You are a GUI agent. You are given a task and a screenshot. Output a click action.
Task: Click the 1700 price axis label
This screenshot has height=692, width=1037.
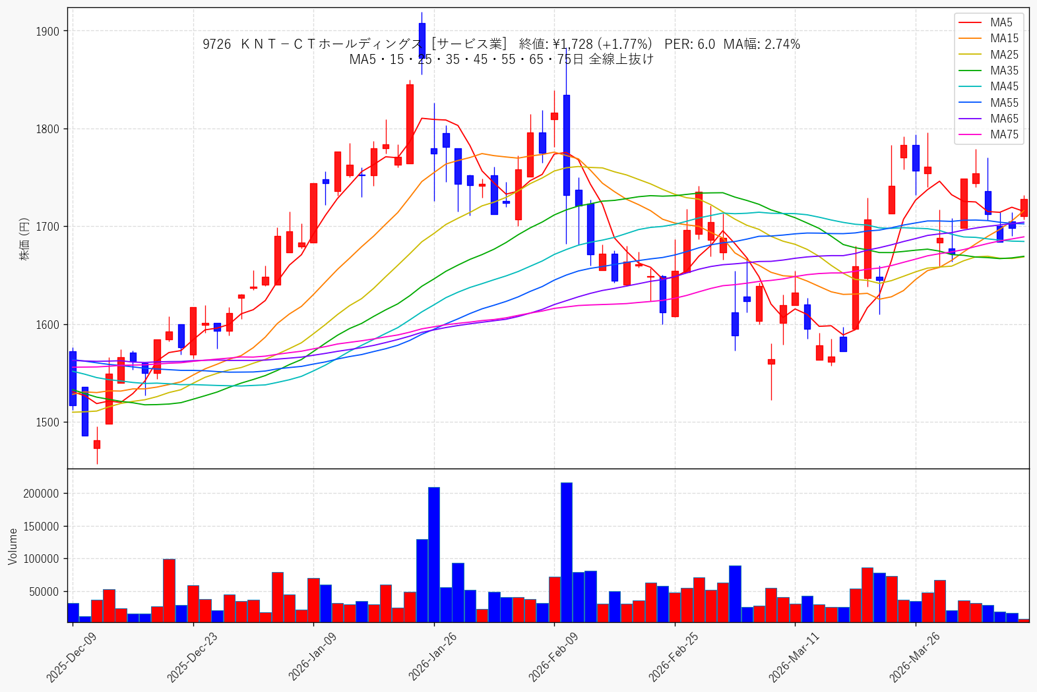47,227
